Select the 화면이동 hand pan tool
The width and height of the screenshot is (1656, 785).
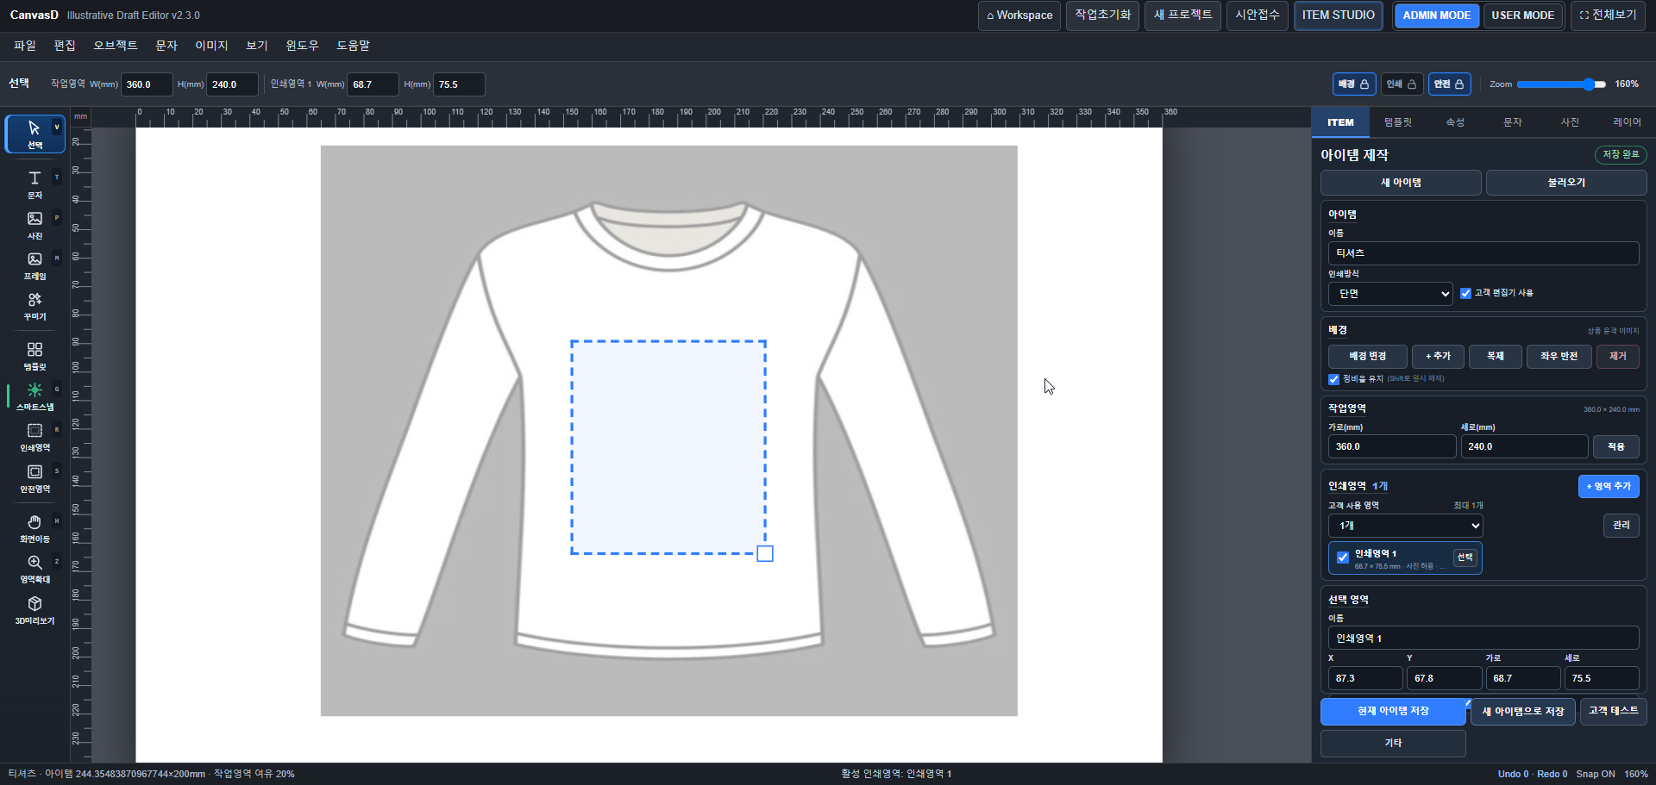(34, 528)
